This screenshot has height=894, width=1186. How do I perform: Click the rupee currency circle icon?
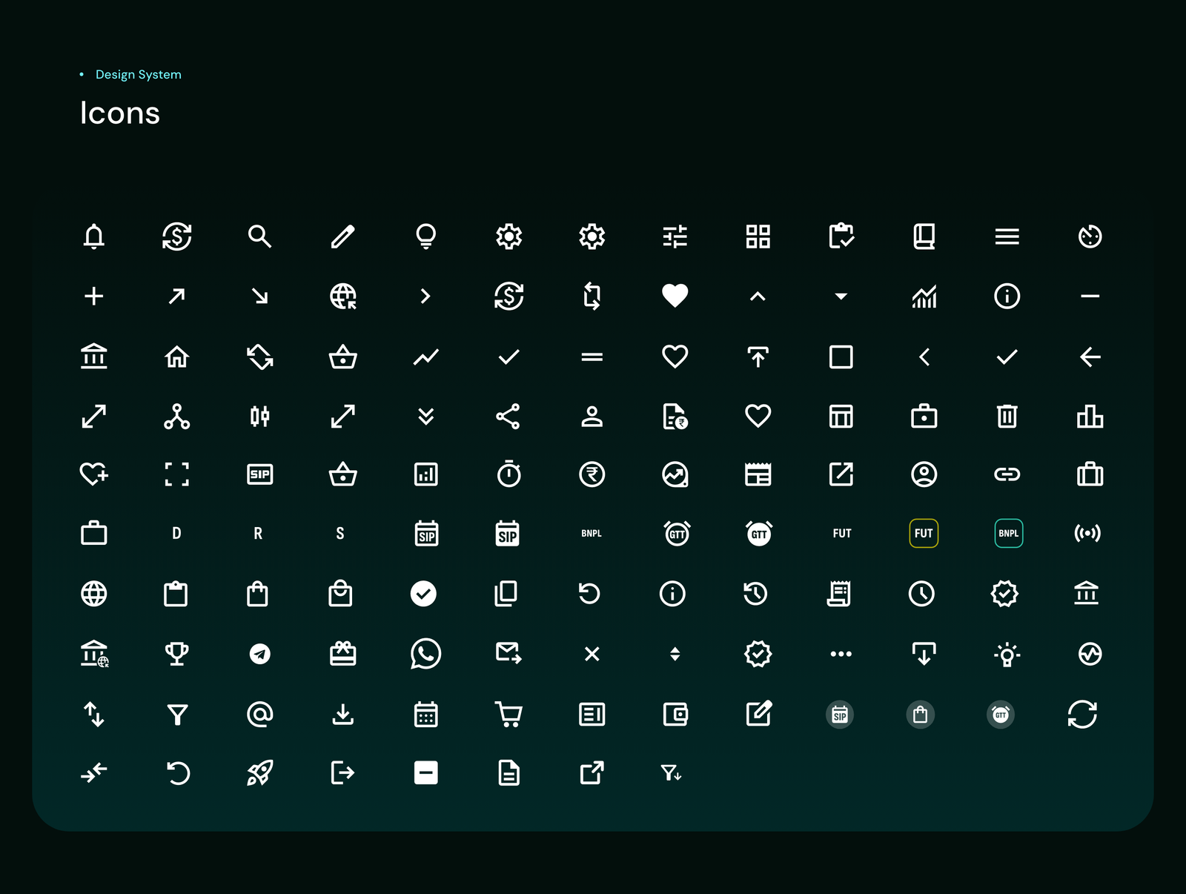coord(591,474)
